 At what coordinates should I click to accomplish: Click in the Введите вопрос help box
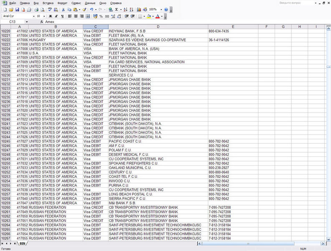point(296,3)
